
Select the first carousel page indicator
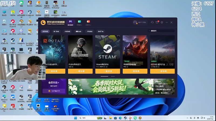point(104,76)
